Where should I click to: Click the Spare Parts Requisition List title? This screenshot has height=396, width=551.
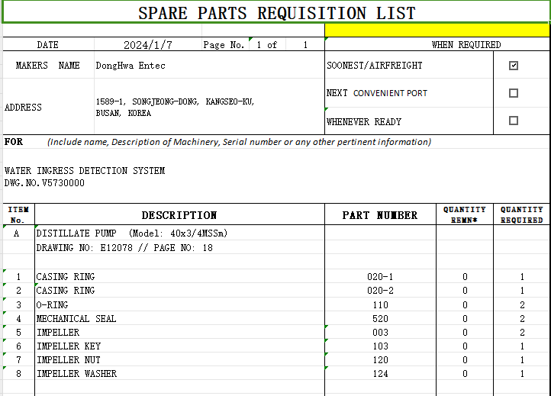point(276,13)
